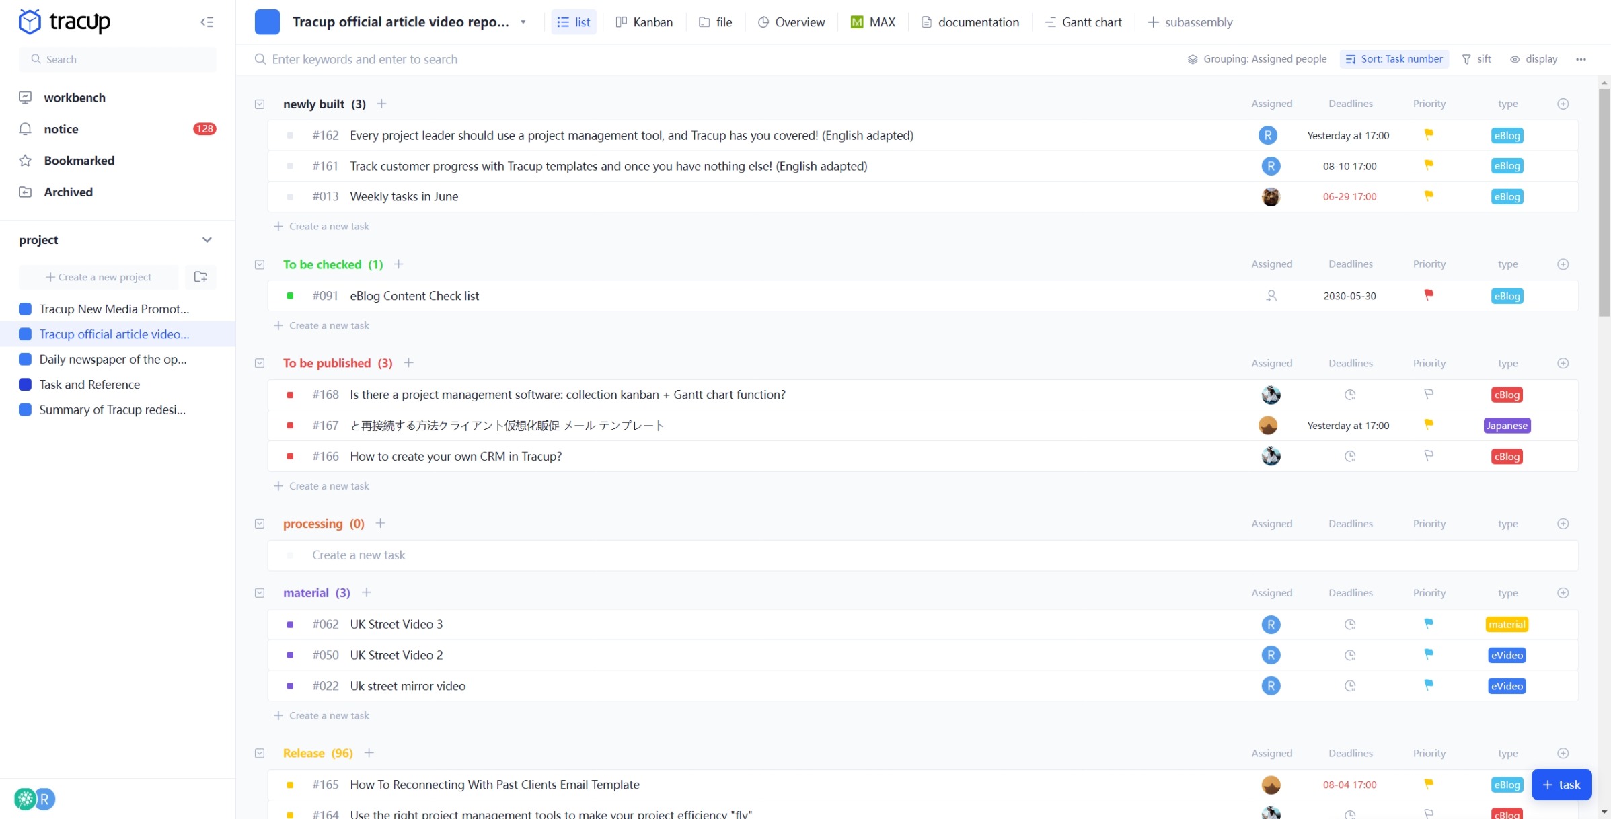Collapse the left sidebar panel

[207, 22]
